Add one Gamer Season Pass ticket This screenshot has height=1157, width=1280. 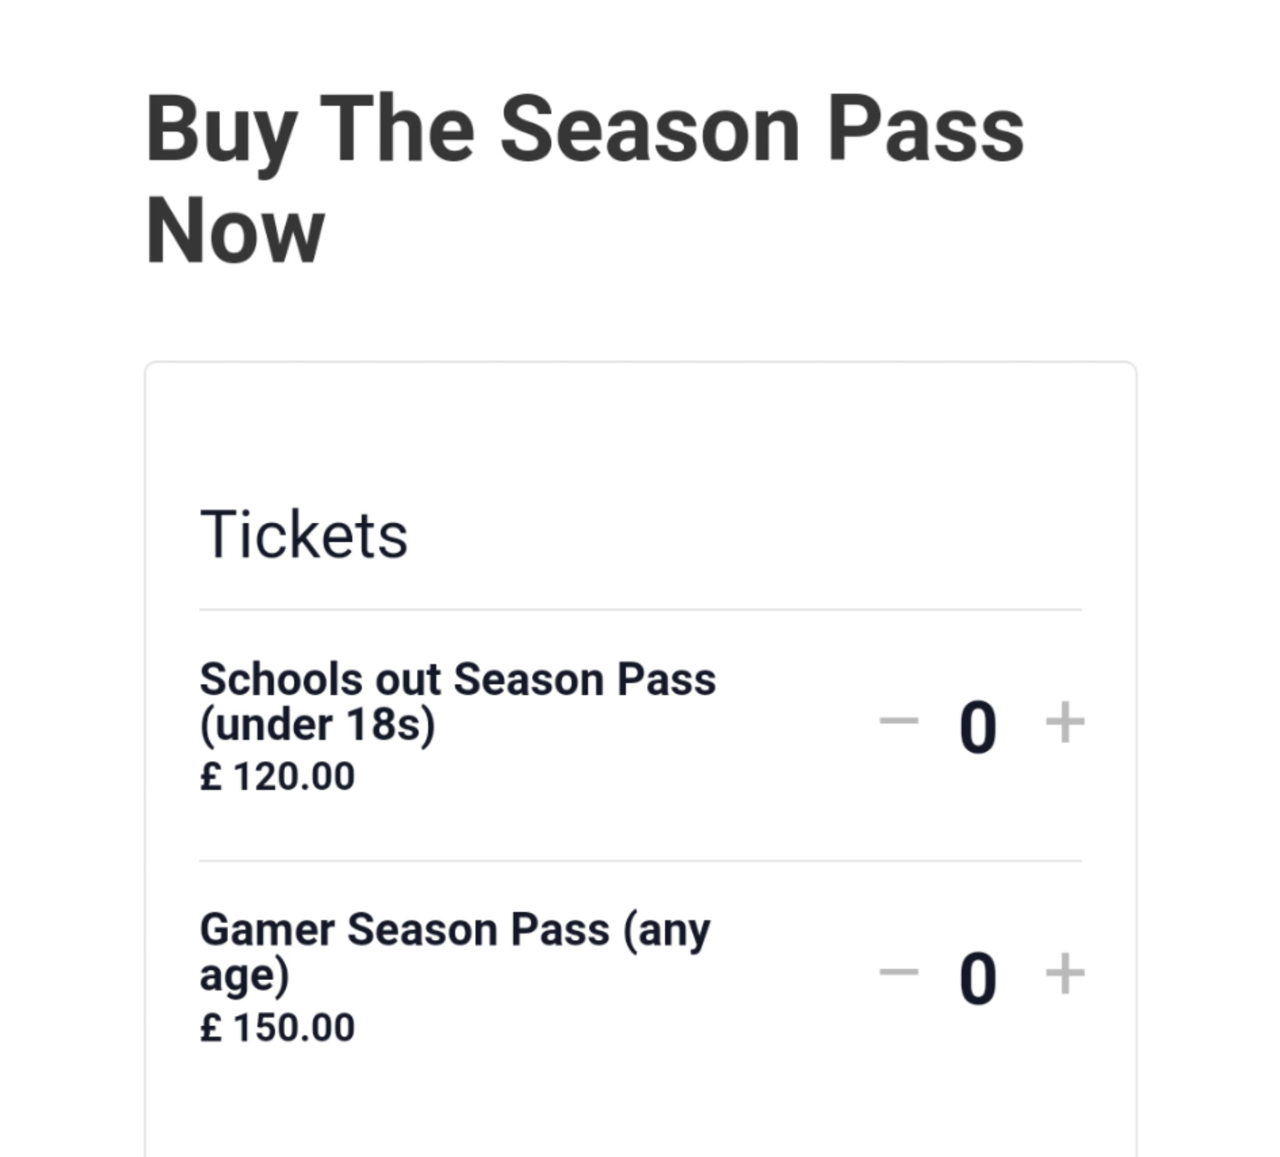coord(1065,973)
